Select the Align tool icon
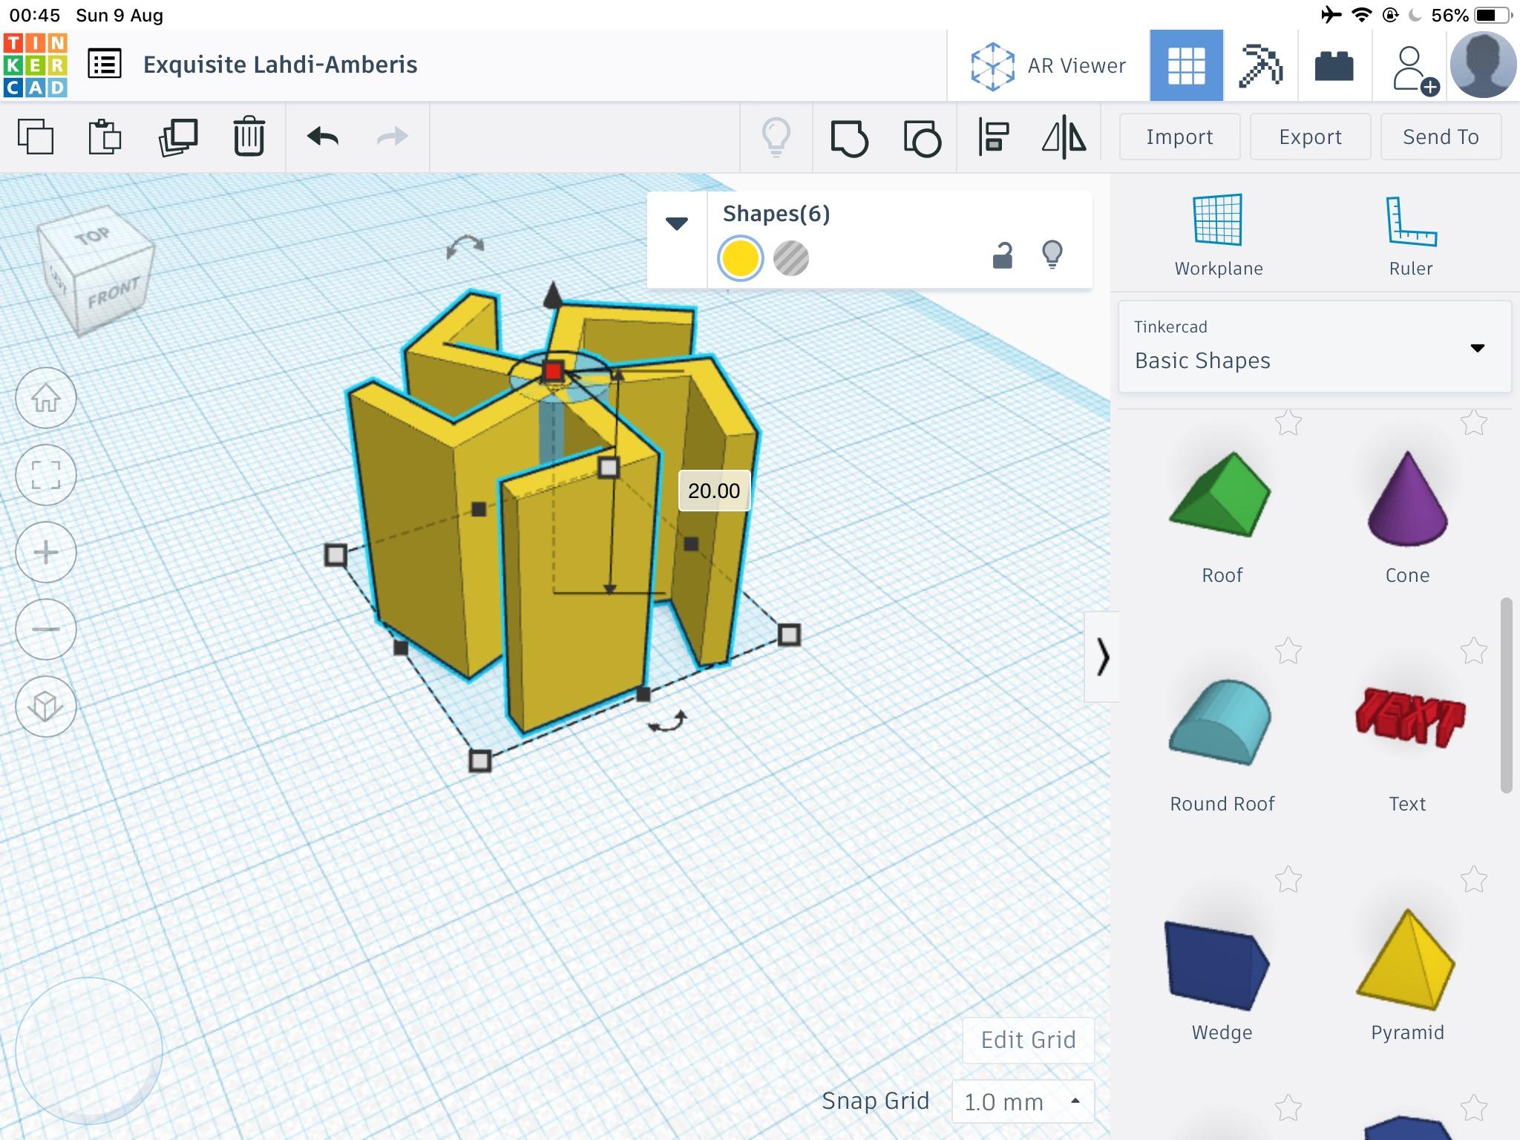 click(993, 135)
